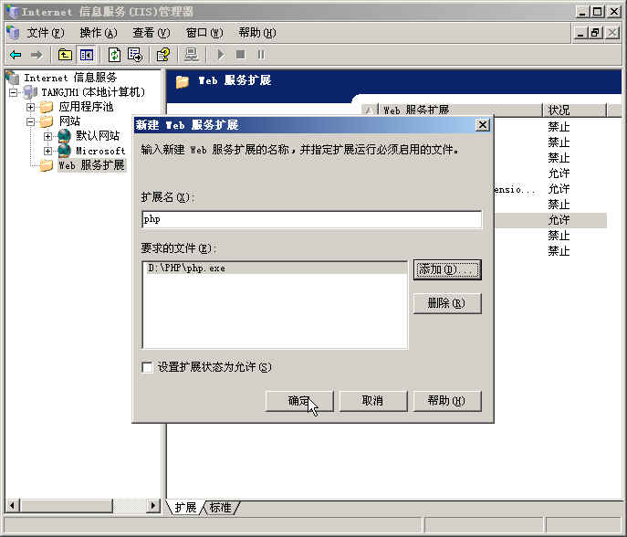
Task: Select the Web 服务扩展 tree folder
Action: point(91,165)
